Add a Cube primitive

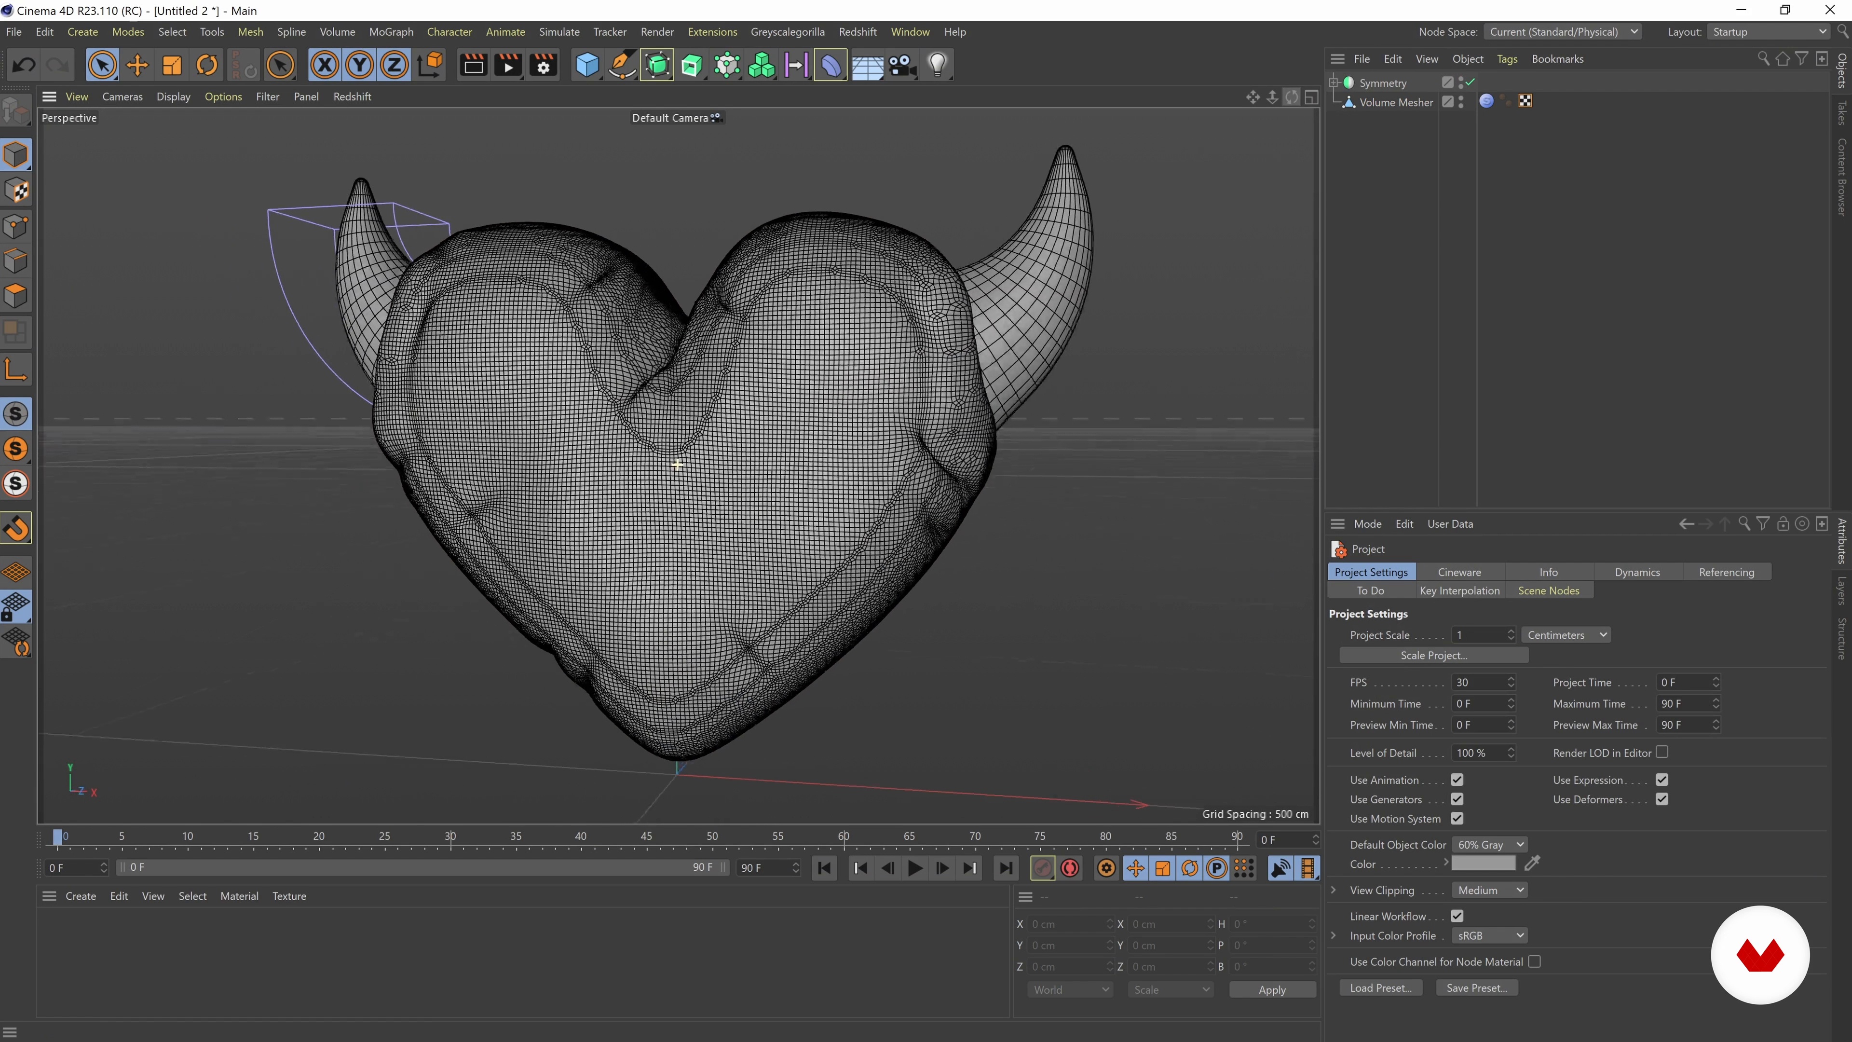pos(586,66)
